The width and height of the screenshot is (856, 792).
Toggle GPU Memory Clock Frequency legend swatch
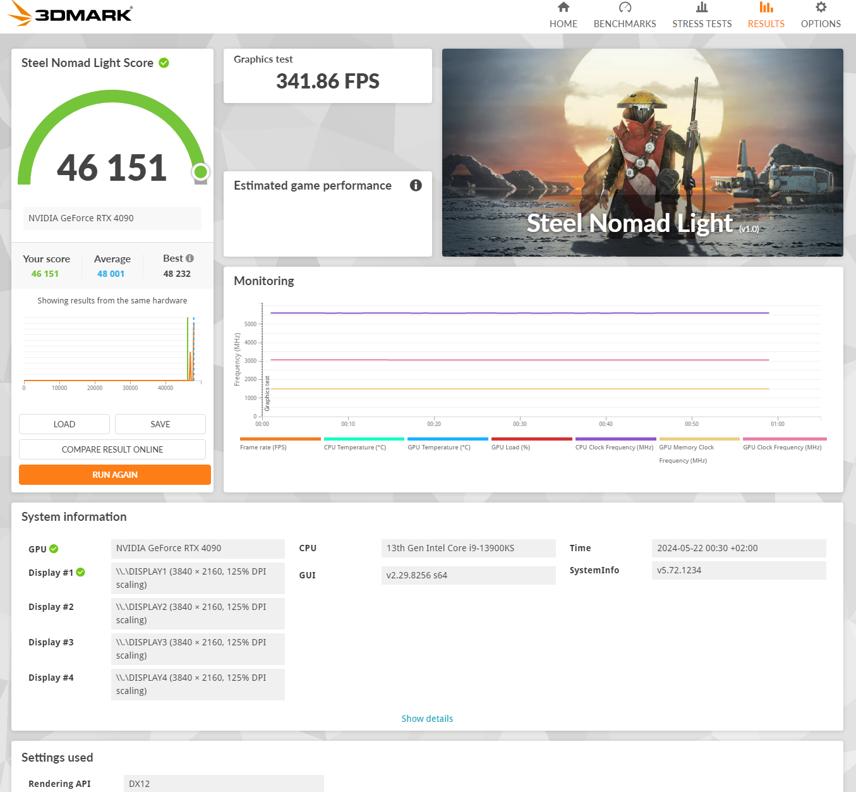click(x=699, y=439)
